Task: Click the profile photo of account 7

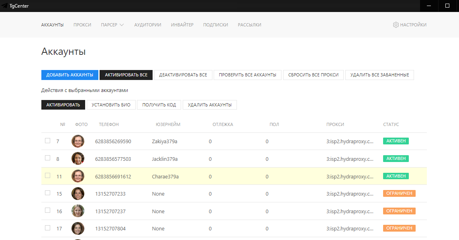Action: click(x=78, y=141)
